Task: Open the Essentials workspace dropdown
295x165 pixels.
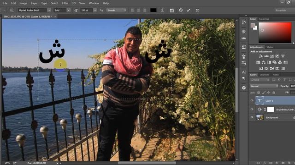Action: coord(284,10)
